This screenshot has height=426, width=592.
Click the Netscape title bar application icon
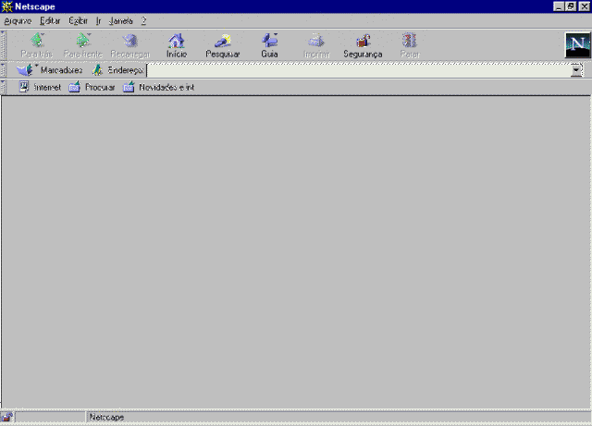point(6,6)
